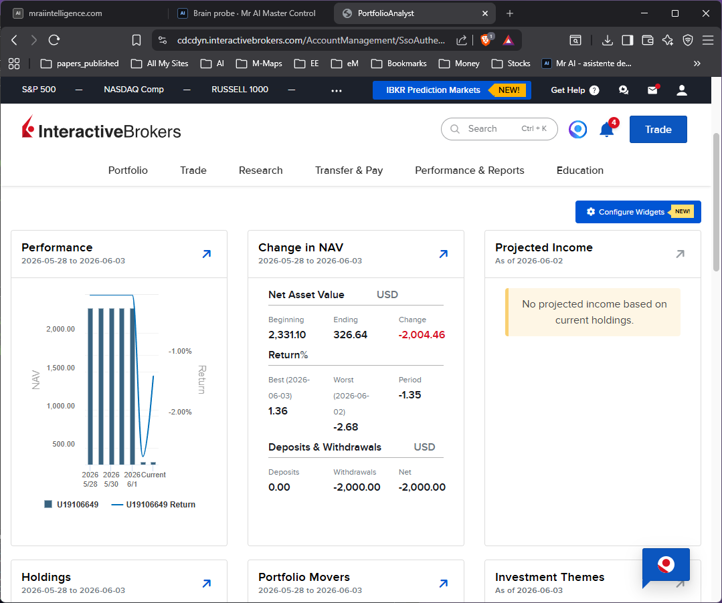722x603 pixels.
Task: Open the Transfer & Pay menu
Action: (x=349, y=170)
